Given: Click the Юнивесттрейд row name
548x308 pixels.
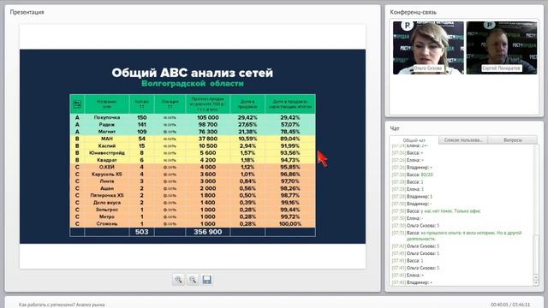Looking at the screenshot, I should click(107, 153).
